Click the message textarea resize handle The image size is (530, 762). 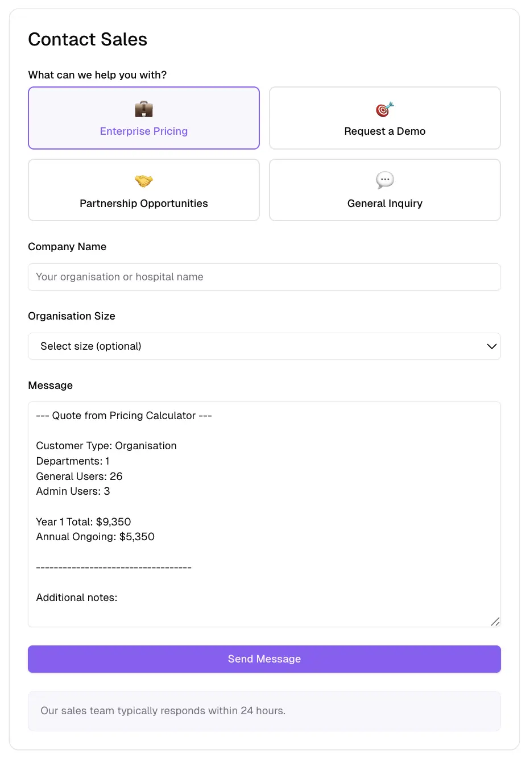point(495,622)
